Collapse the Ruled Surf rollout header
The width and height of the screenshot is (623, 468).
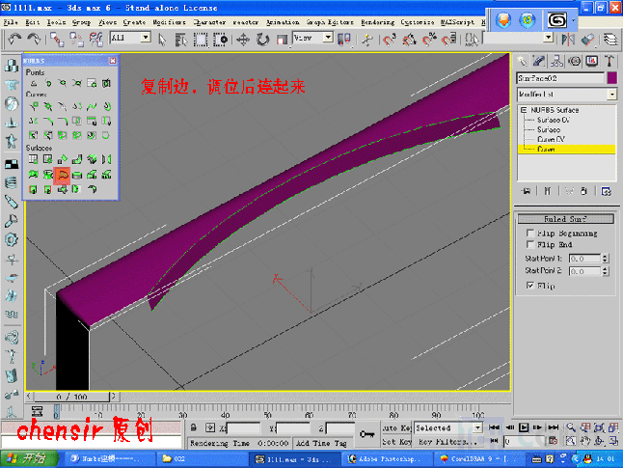[565, 219]
